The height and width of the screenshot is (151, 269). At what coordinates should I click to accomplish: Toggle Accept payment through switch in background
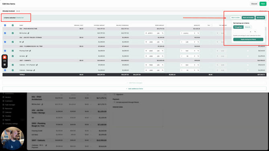click(114, 102)
